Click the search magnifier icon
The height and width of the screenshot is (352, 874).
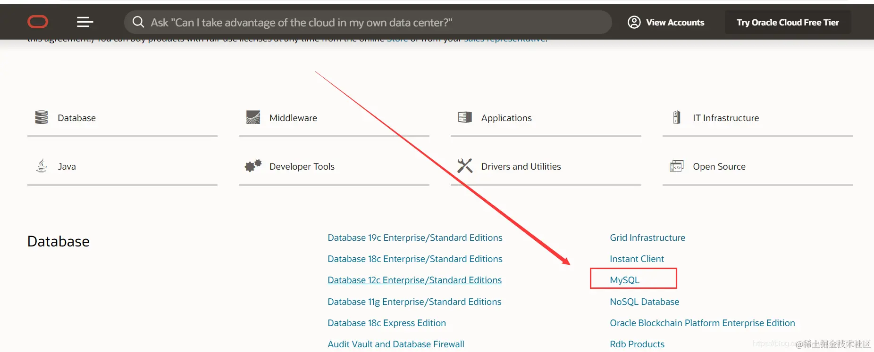click(x=138, y=22)
